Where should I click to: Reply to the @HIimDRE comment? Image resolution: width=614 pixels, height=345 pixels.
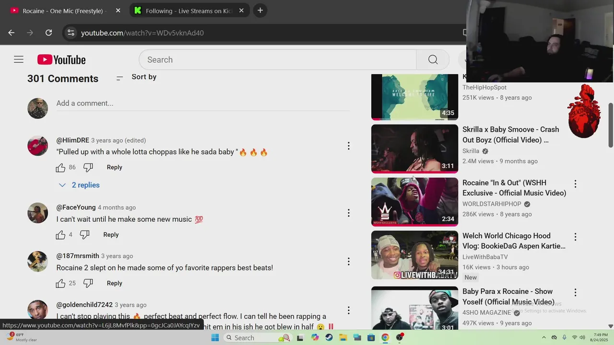click(x=114, y=167)
